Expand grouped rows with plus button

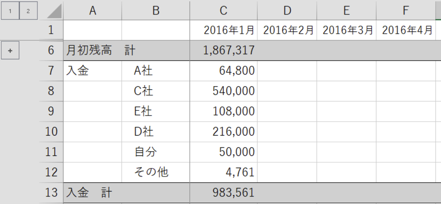[10, 51]
